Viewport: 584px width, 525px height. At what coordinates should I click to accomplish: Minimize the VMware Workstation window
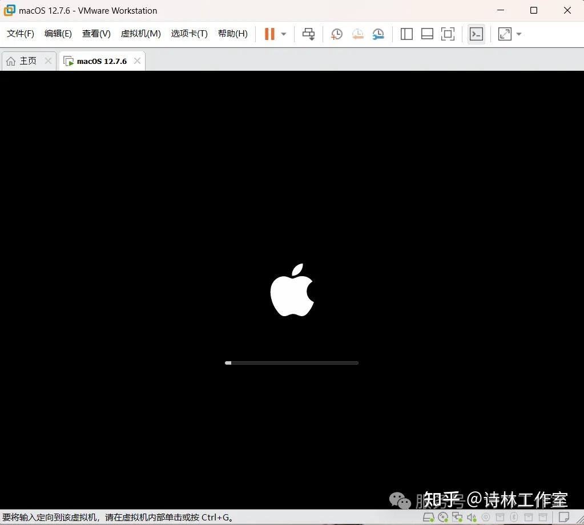[x=501, y=10]
